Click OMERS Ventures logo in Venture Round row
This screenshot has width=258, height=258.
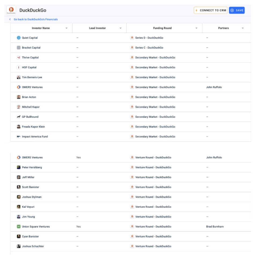click(19, 157)
